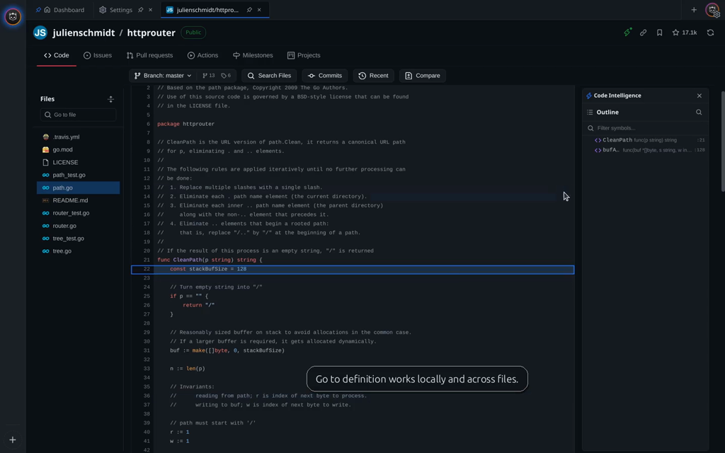Open the Actions tab
The image size is (725, 453).
(x=202, y=55)
